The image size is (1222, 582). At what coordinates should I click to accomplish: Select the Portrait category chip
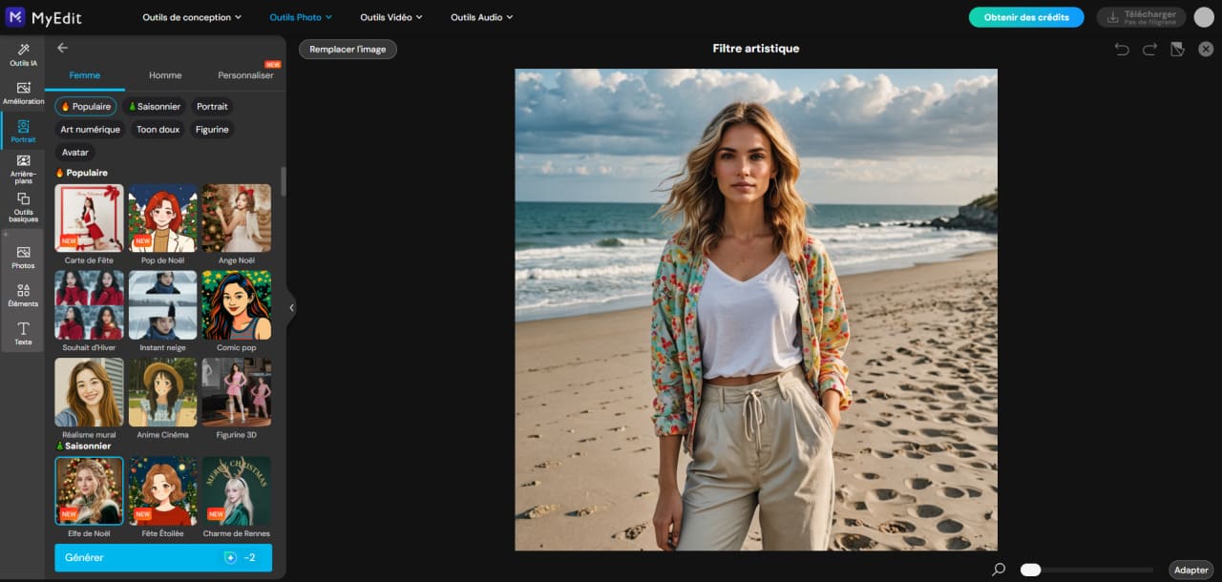coord(212,107)
